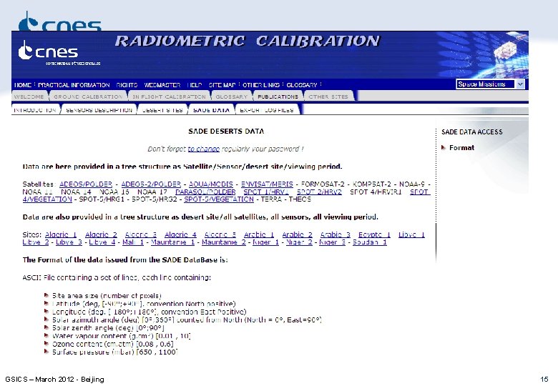Open the Niger_1 site link
Image resolution: width=558 pixels, height=386 pixels.
click(x=266, y=242)
